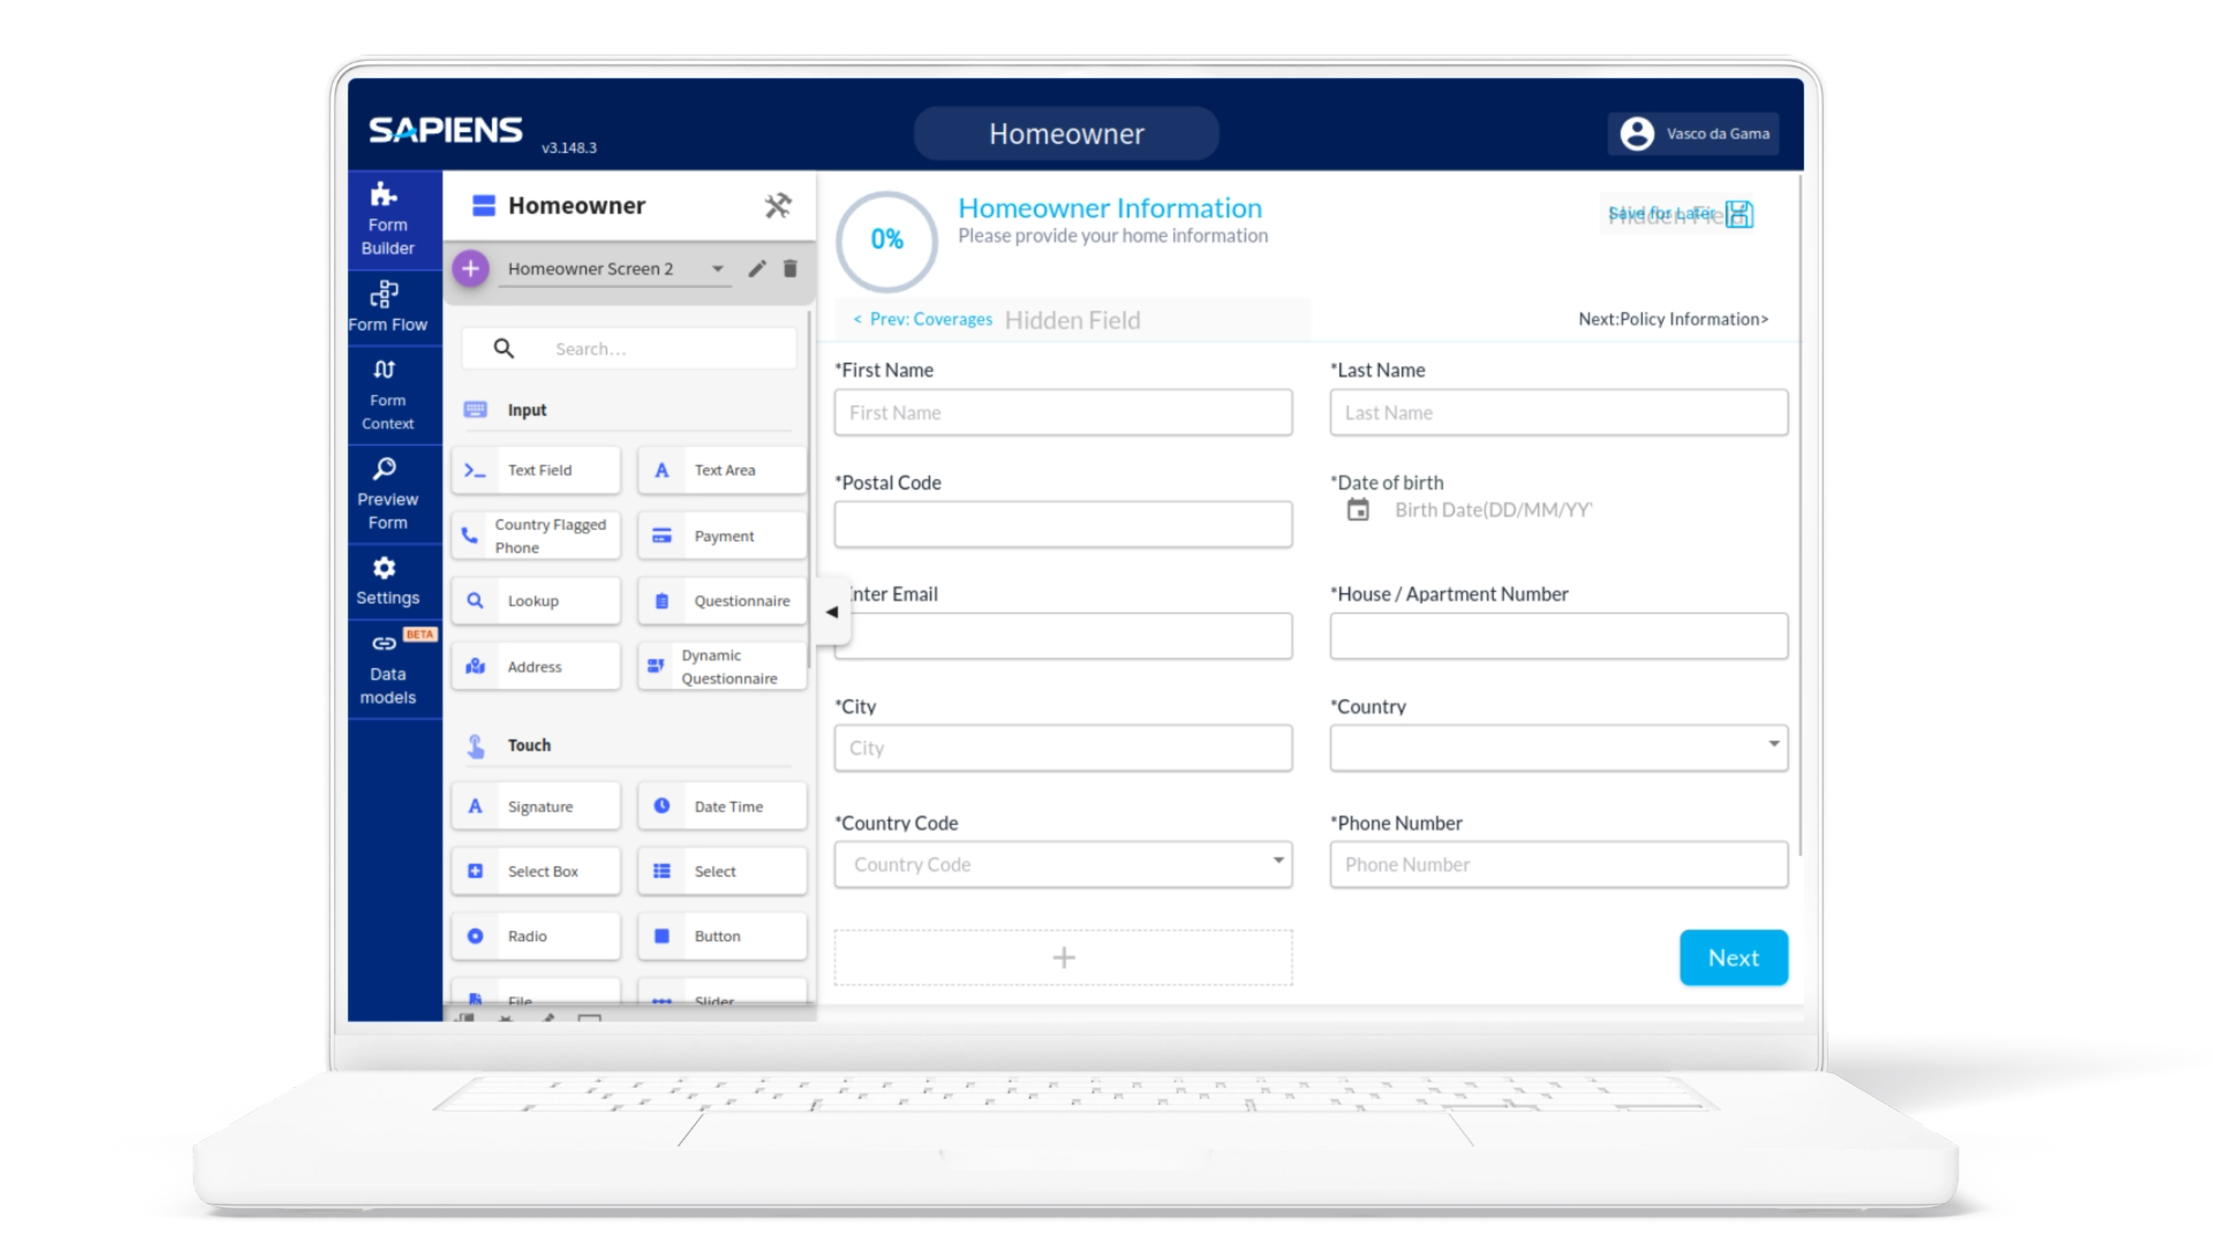Open the Preview Form sidebar tab
The width and height of the screenshot is (2213, 1244).
(387, 494)
